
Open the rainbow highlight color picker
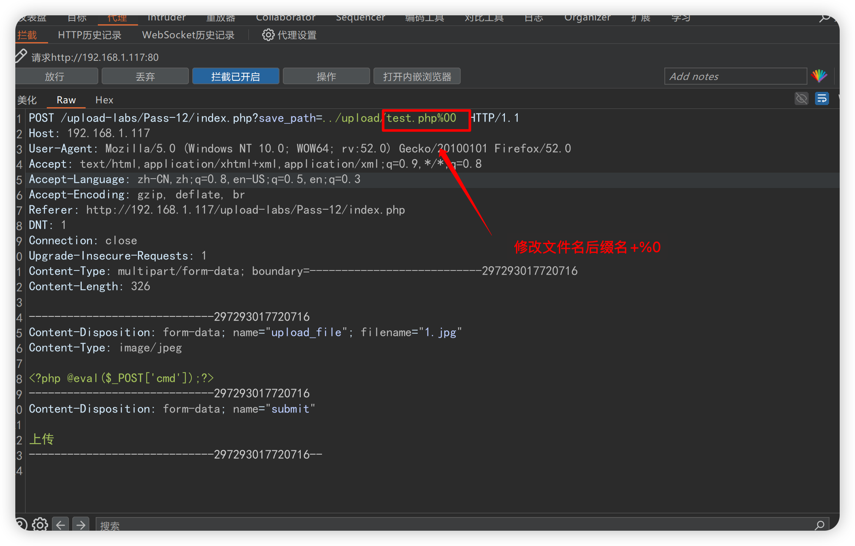819,76
